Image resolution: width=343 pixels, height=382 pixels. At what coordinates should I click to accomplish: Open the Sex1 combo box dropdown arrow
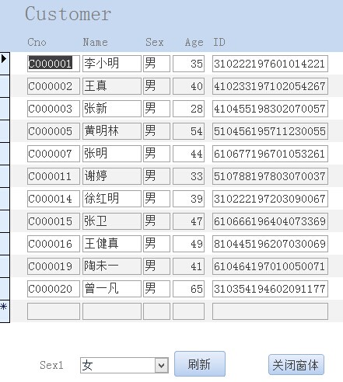pyautogui.click(x=162, y=365)
